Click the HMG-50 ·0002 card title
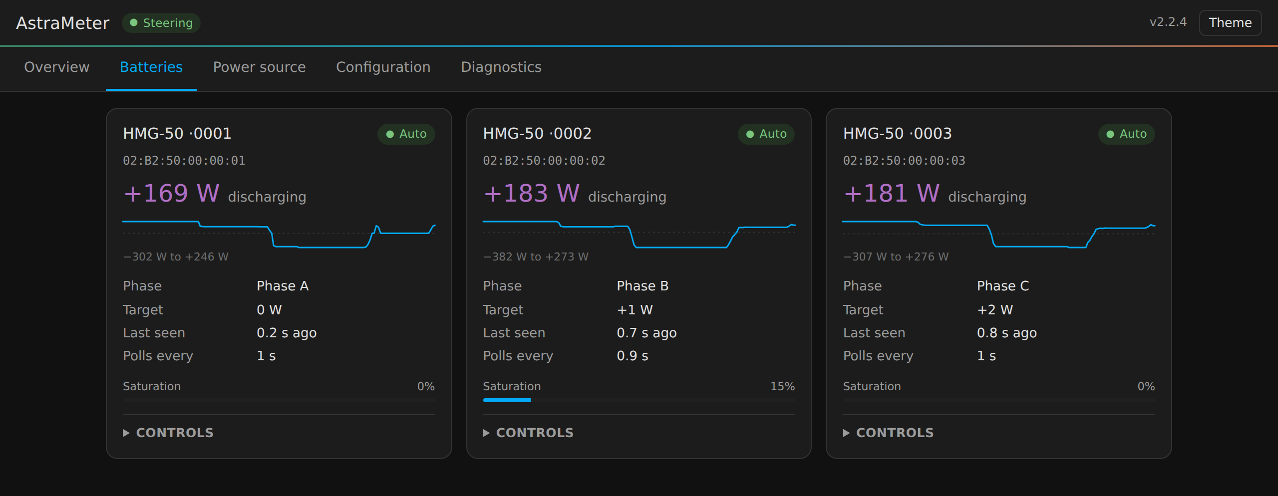 (537, 133)
